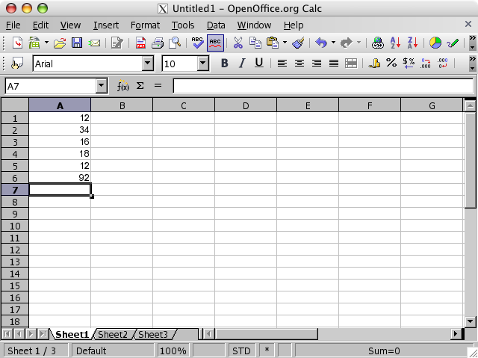
Task: Toggle Justified alignment button
Action: (x=334, y=63)
